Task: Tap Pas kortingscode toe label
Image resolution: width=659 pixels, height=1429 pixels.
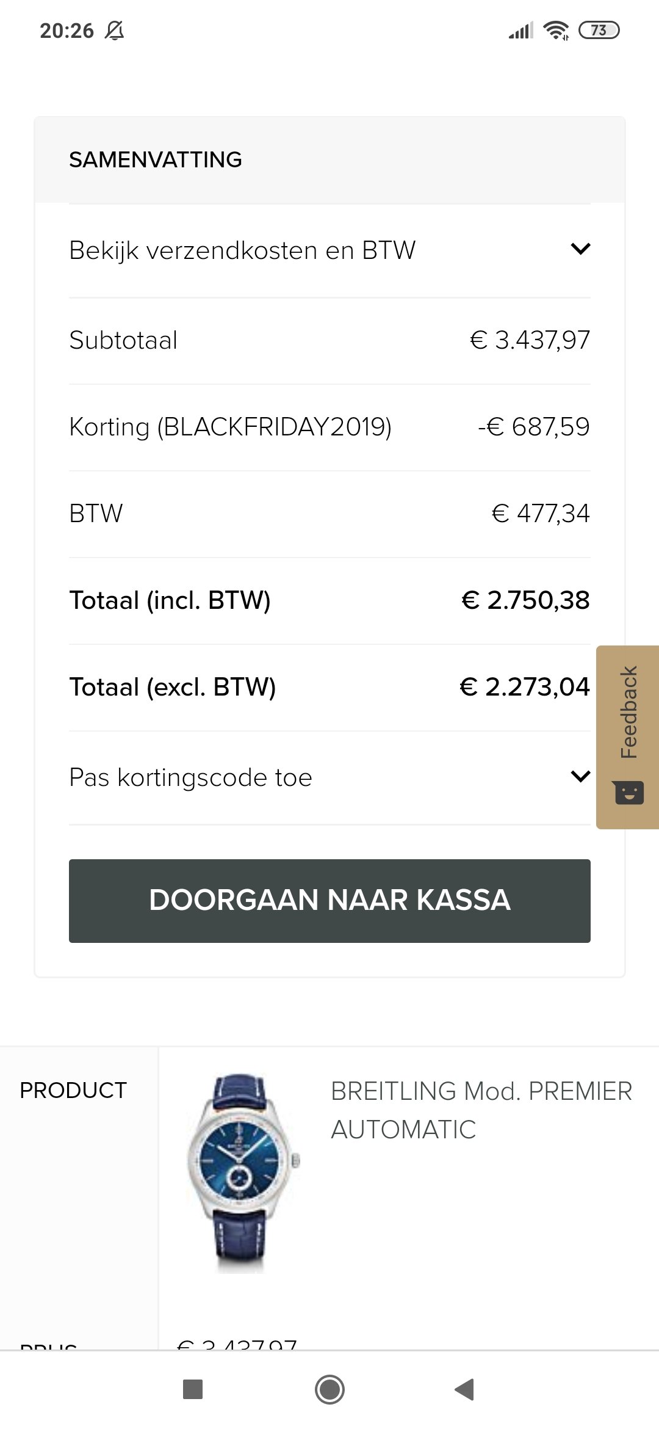Action: pyautogui.click(x=190, y=777)
